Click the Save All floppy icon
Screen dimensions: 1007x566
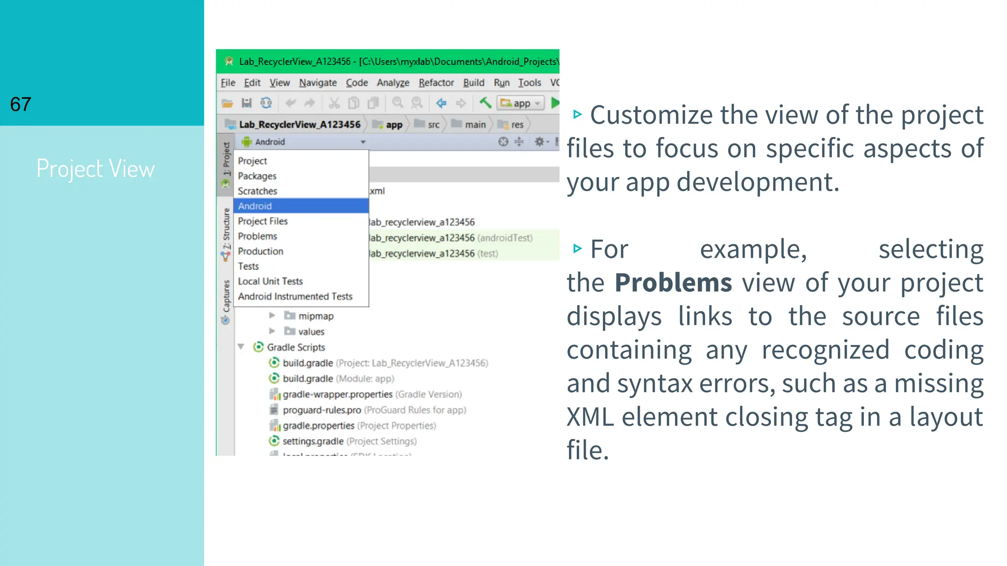[246, 103]
